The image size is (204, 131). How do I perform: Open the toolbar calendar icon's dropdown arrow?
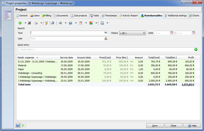86,23
